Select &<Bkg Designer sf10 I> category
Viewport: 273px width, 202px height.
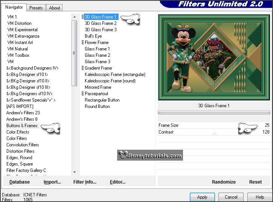click(27, 74)
